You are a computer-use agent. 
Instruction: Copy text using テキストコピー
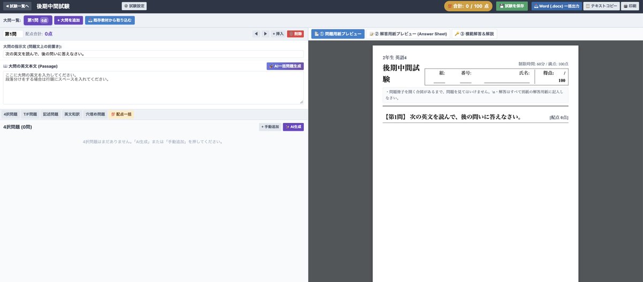coord(601,6)
